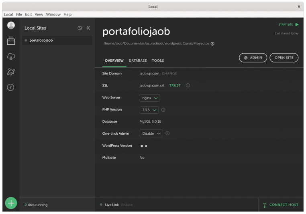Open the Local menu

(x=8, y=14)
